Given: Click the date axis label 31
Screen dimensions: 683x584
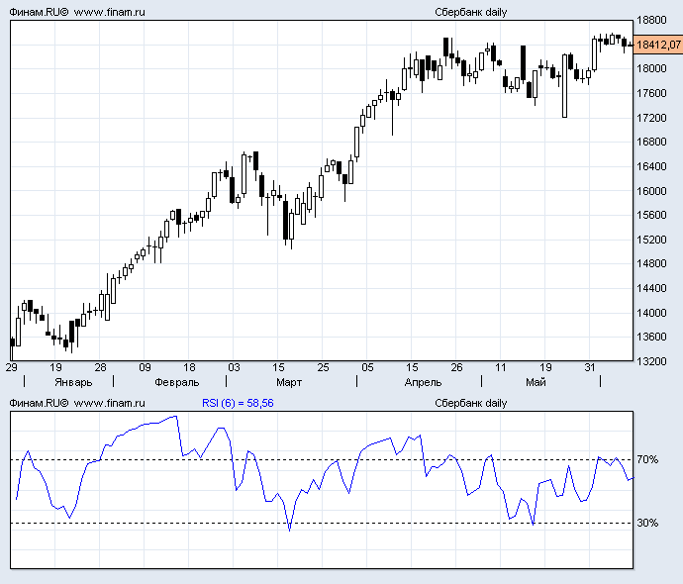Looking at the screenshot, I should [x=590, y=367].
